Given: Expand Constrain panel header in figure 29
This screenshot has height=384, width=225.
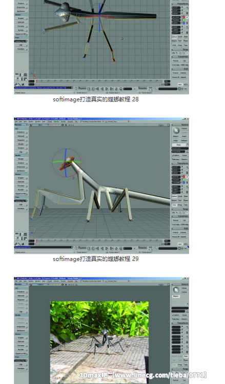Looking at the screenshot, I should tap(180, 216).
